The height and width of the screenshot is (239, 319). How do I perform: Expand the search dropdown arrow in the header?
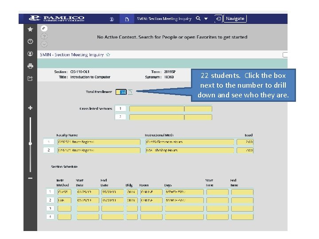coord(206,19)
